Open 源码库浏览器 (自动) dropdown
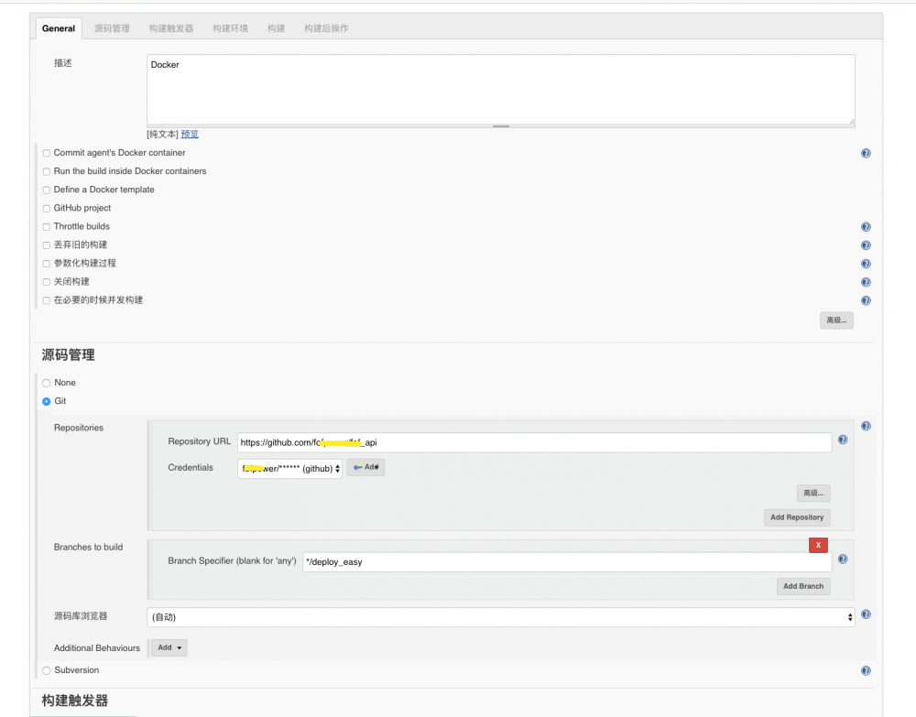This screenshot has width=916, height=717. [501, 617]
